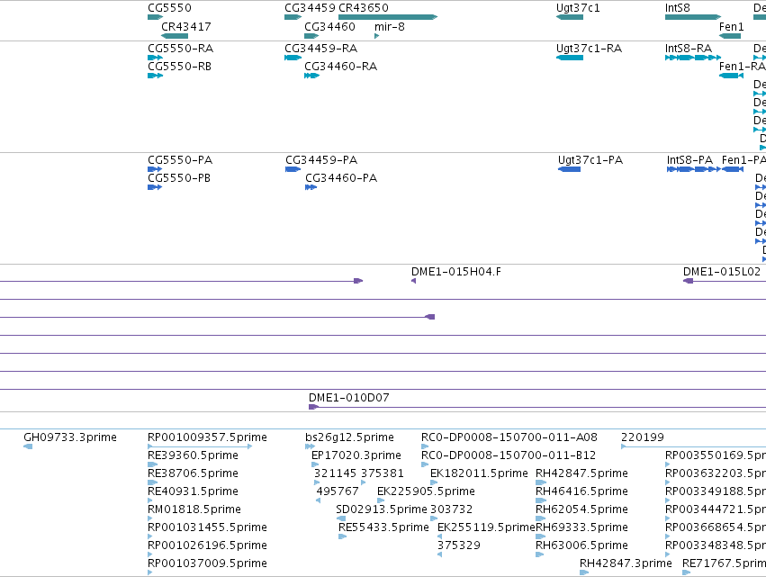This screenshot has height=577, width=766.
Task: Click the EK255119.5prime EST label
Action: [487, 527]
